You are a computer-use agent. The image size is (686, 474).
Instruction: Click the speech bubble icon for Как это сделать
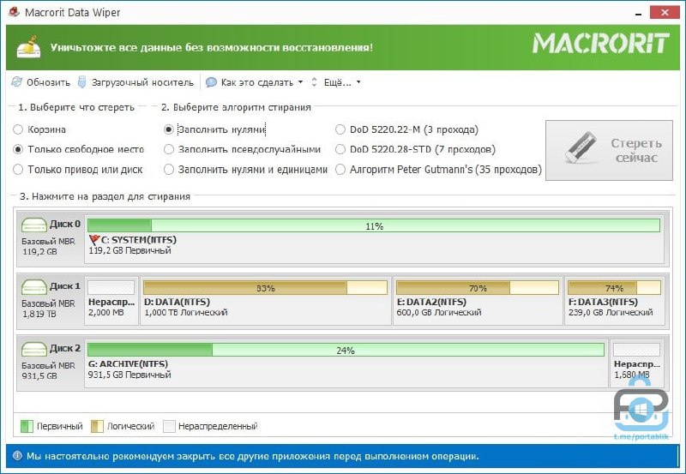(211, 82)
